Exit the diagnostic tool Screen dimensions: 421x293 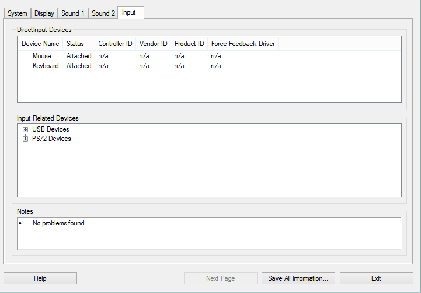tap(377, 278)
